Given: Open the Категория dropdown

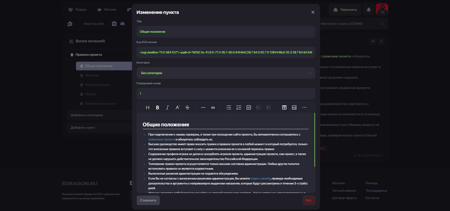Looking at the screenshot, I should pyautogui.click(x=226, y=73).
